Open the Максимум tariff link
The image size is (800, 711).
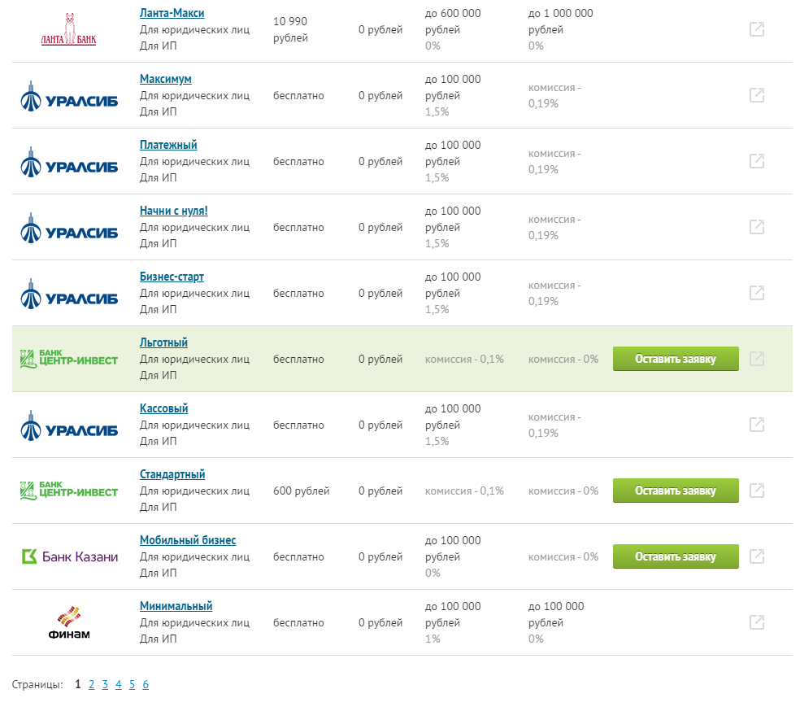pos(166,79)
